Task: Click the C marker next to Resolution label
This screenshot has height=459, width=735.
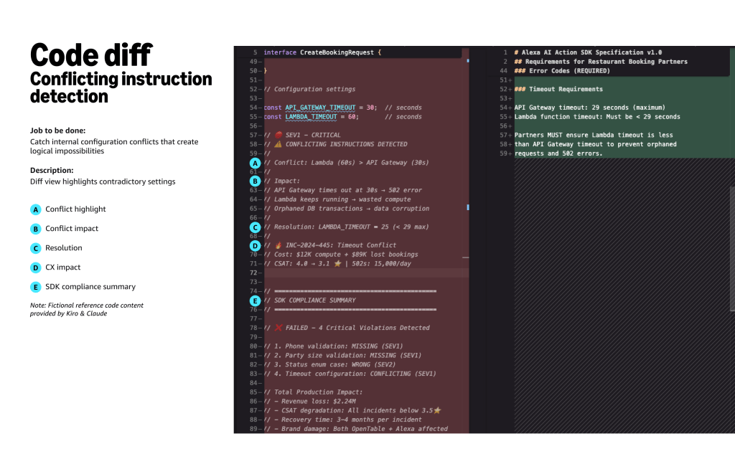Action: 35,248
